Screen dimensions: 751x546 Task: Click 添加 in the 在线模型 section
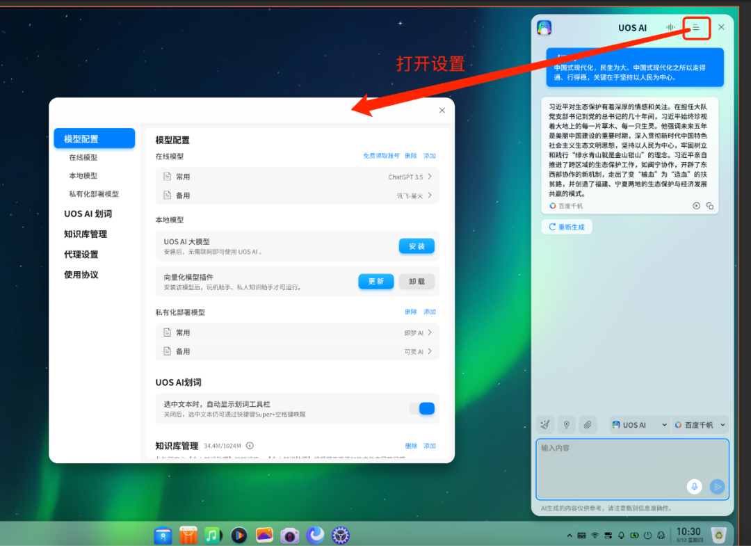[x=430, y=156]
